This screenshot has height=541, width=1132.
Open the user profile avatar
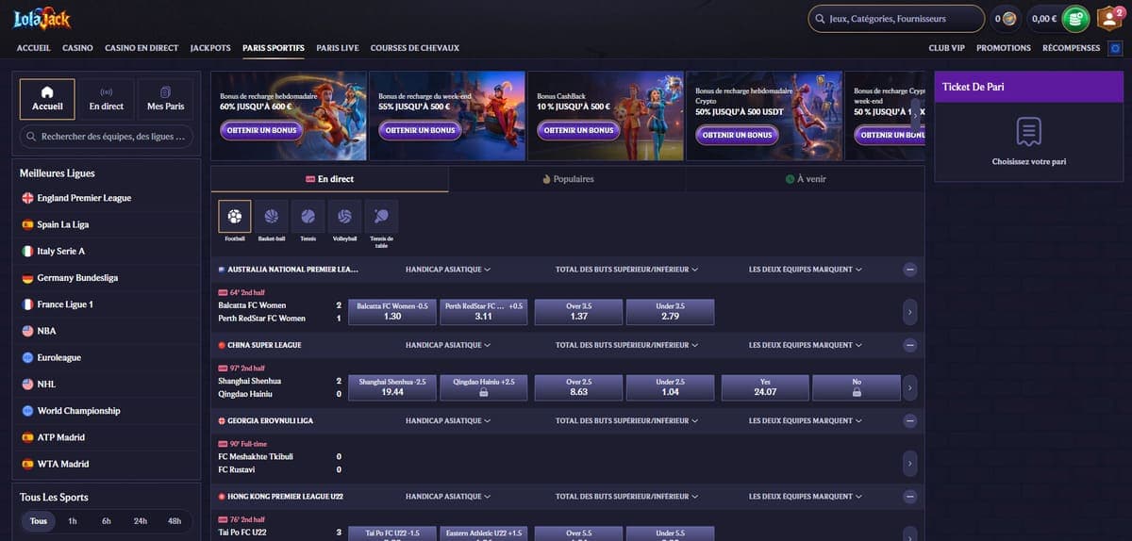point(1108,18)
